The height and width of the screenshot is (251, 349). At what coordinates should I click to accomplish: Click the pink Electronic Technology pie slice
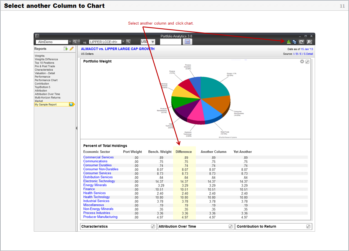pos(197,114)
